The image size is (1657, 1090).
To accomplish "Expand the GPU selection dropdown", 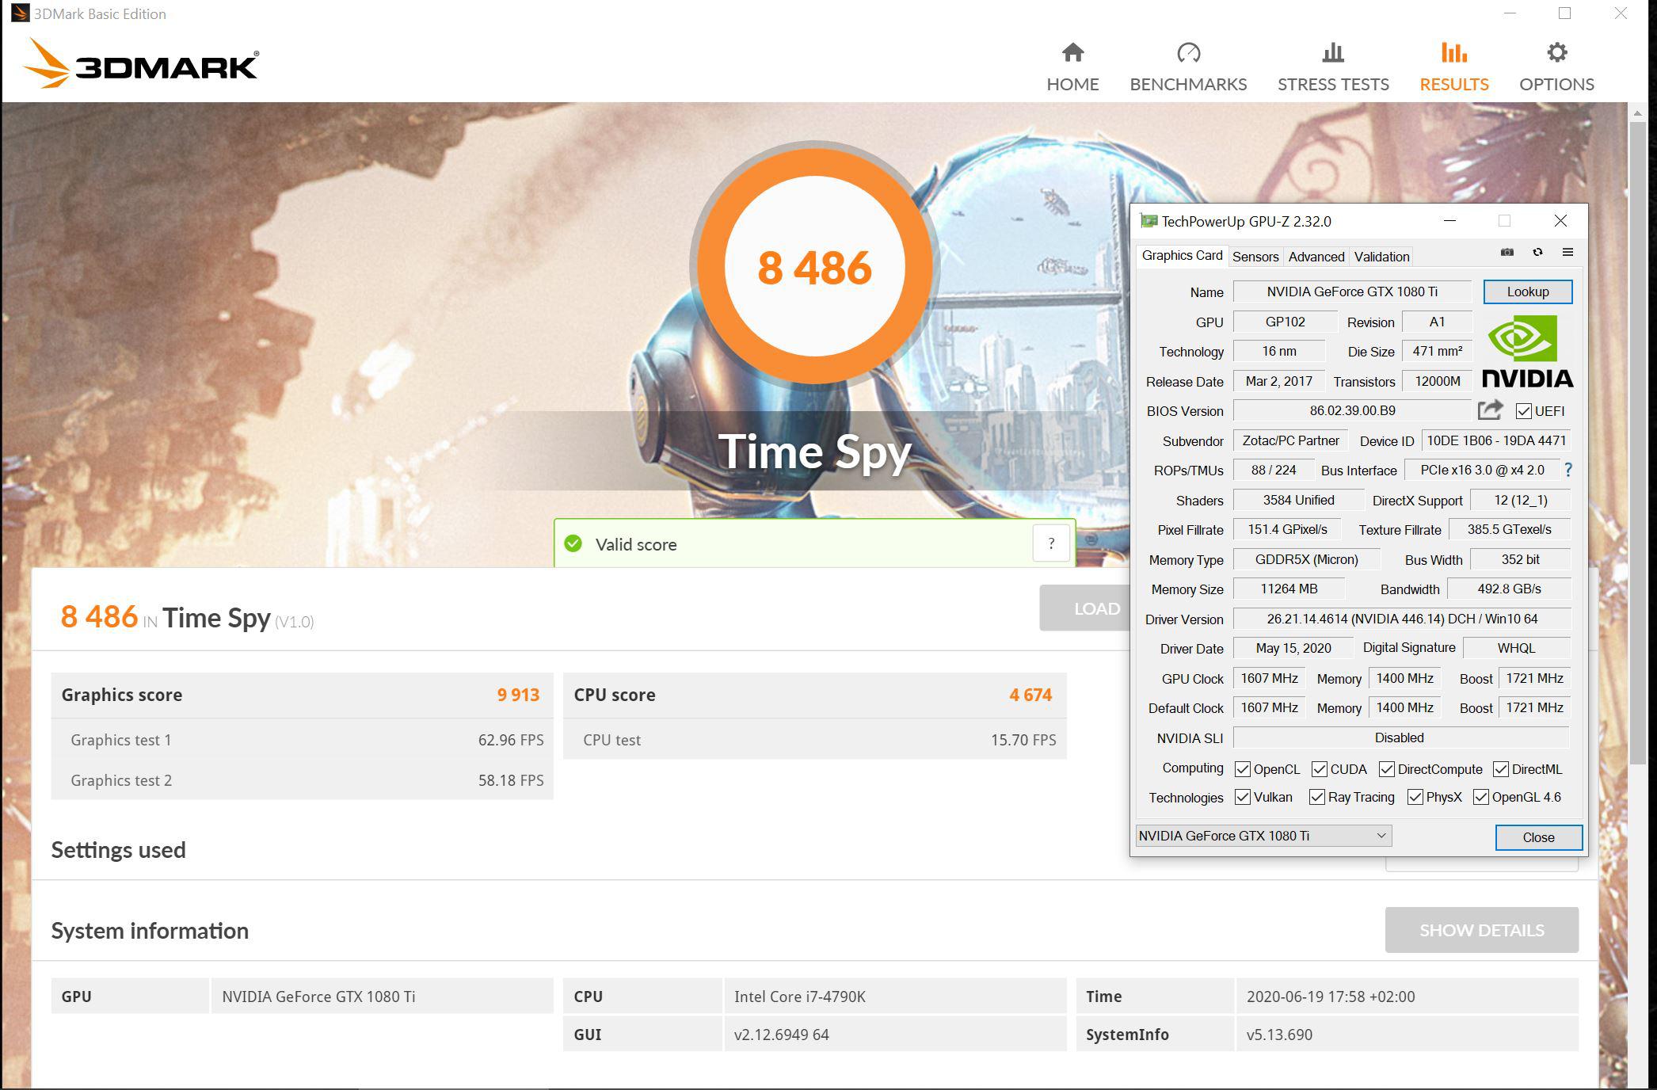I will pos(1381,836).
